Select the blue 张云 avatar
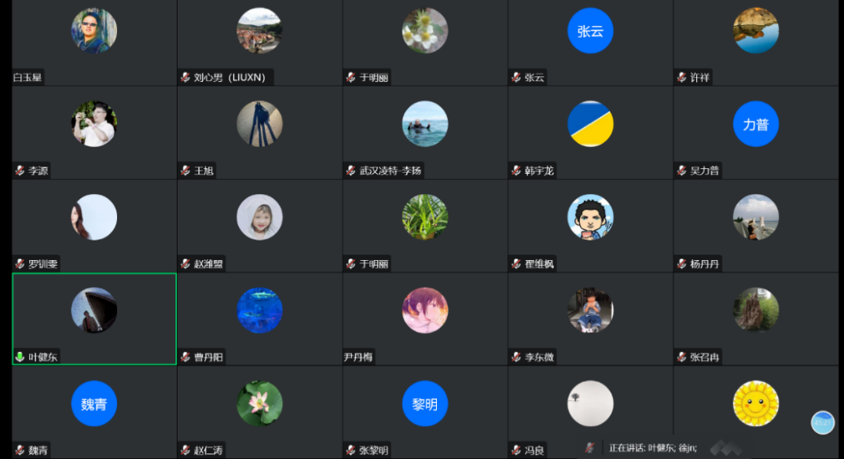 click(x=590, y=31)
